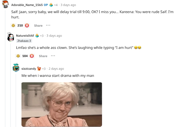This screenshot has width=177, height=127.
Task: Open the sizzicandy username link
Action: 29,69
